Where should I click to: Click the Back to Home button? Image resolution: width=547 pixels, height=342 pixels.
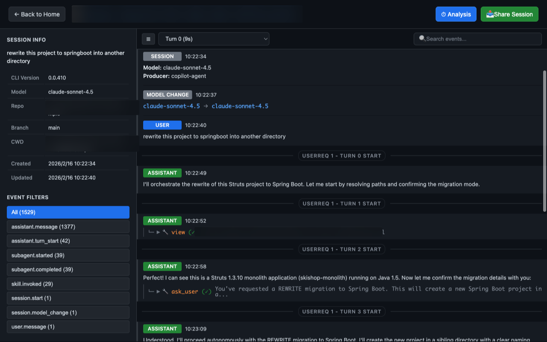[x=37, y=14]
